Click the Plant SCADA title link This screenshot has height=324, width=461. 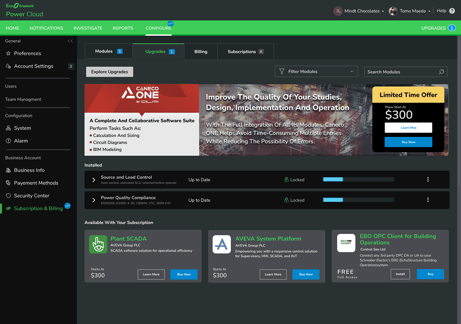pyautogui.click(x=128, y=239)
